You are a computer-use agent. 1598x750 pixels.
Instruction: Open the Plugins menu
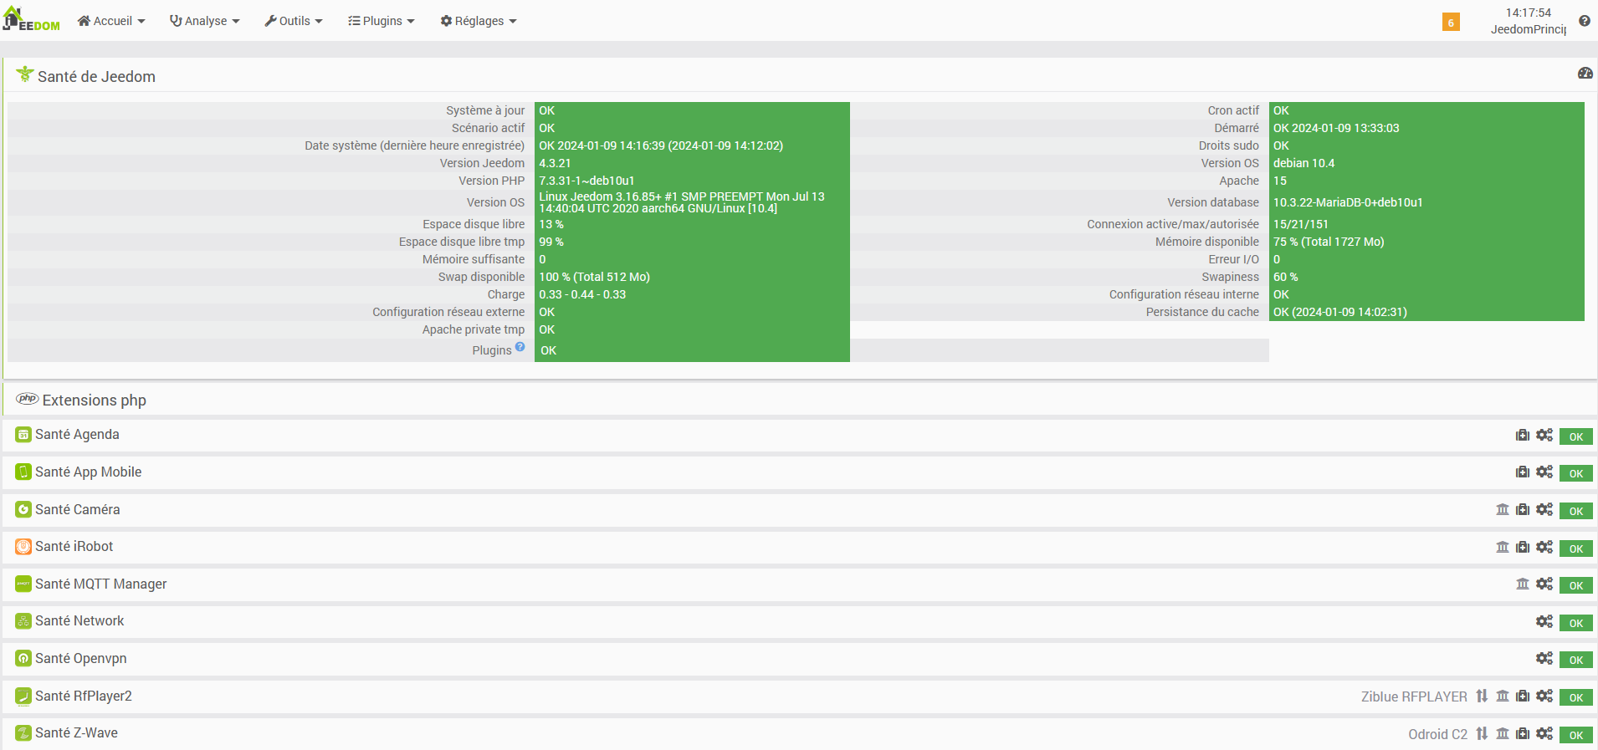(382, 21)
